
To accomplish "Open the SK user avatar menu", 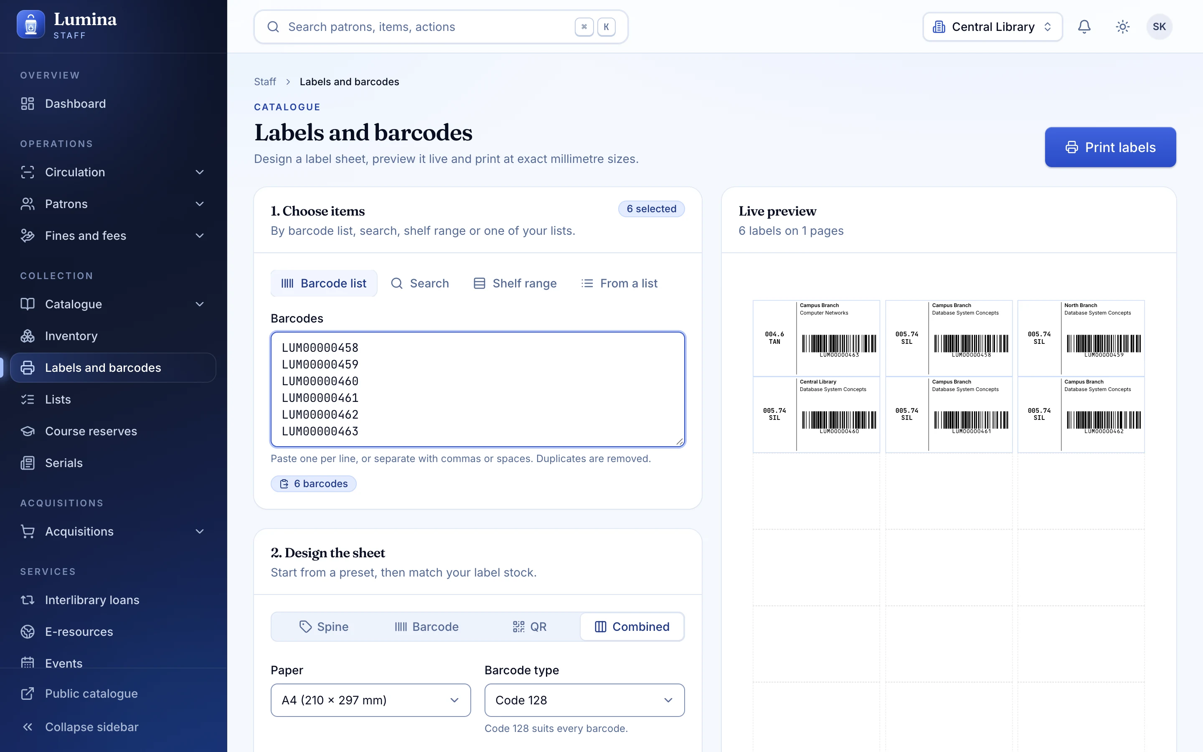I will click(x=1159, y=27).
